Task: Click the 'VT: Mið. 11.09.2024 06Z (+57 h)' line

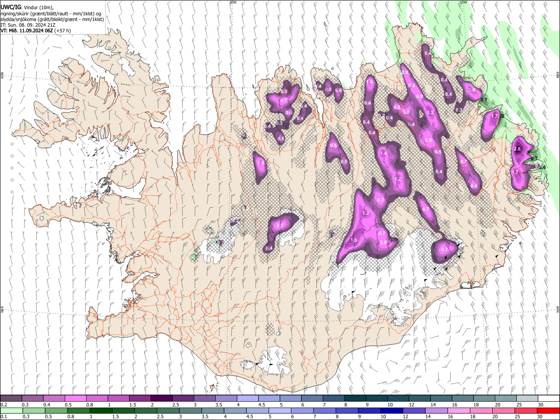Action: point(36,31)
